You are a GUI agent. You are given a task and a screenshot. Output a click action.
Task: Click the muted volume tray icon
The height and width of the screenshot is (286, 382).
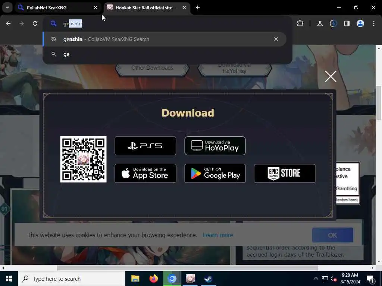pos(334,279)
